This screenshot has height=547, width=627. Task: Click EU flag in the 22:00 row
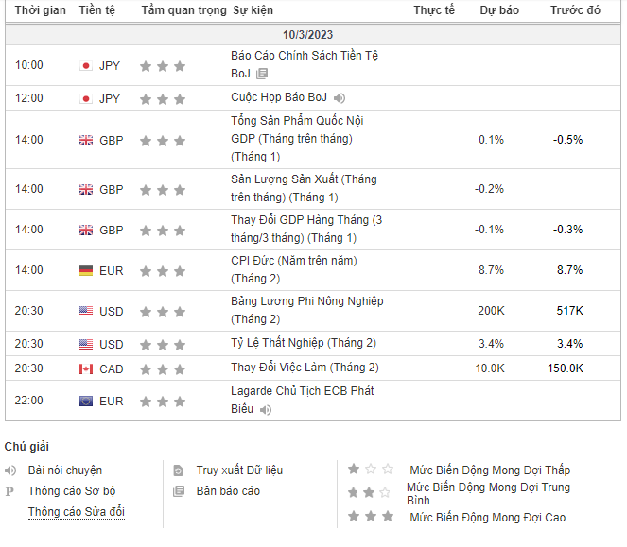(86, 402)
